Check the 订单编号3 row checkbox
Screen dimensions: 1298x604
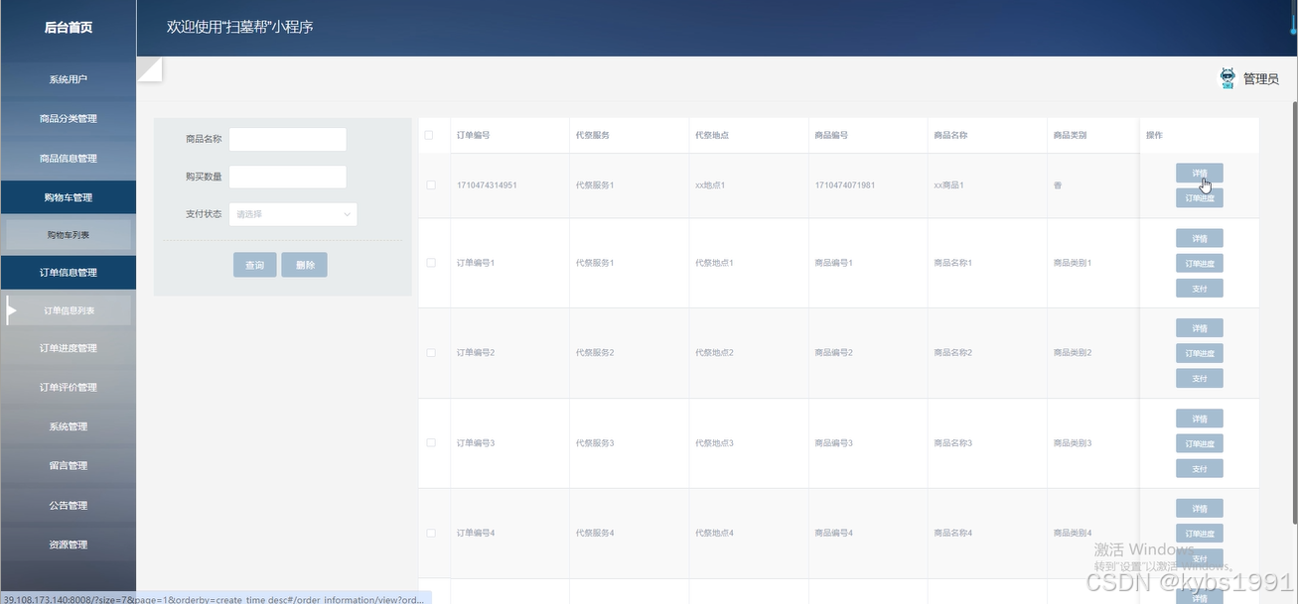pyautogui.click(x=430, y=443)
